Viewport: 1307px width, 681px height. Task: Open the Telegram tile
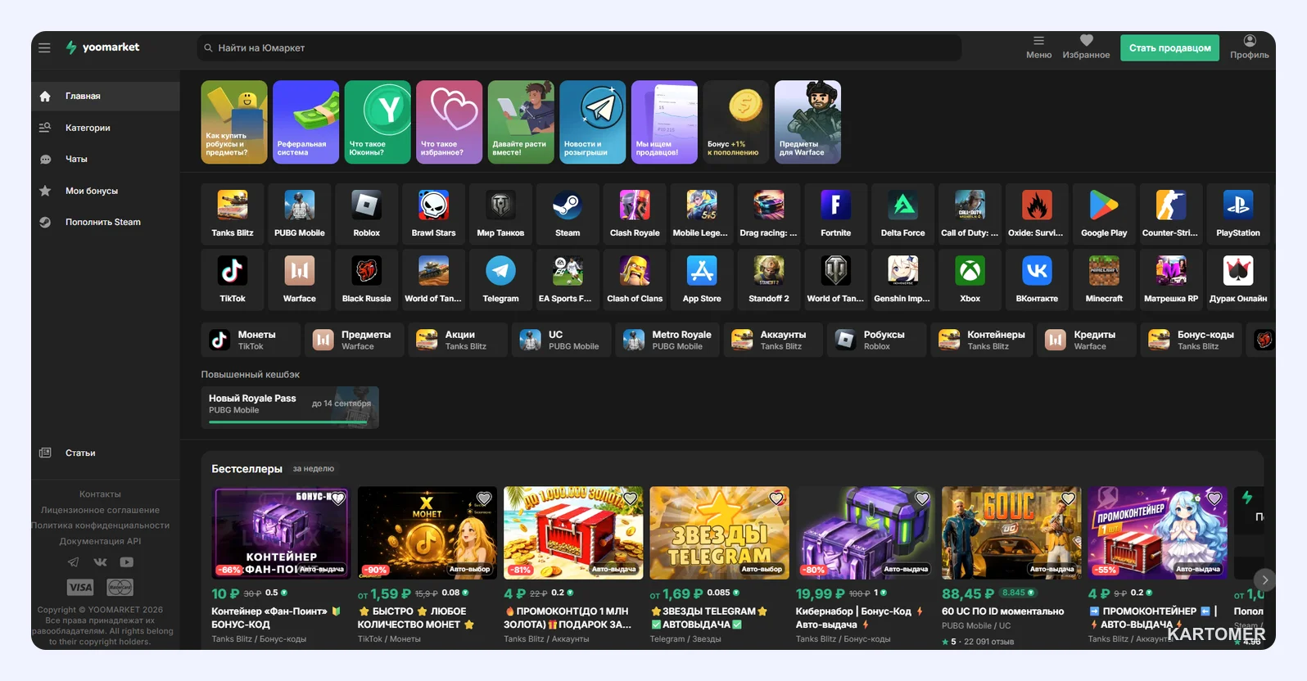[x=501, y=279]
